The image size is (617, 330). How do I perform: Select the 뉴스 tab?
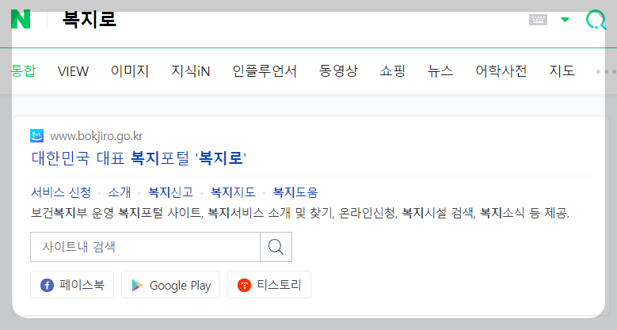tap(440, 71)
